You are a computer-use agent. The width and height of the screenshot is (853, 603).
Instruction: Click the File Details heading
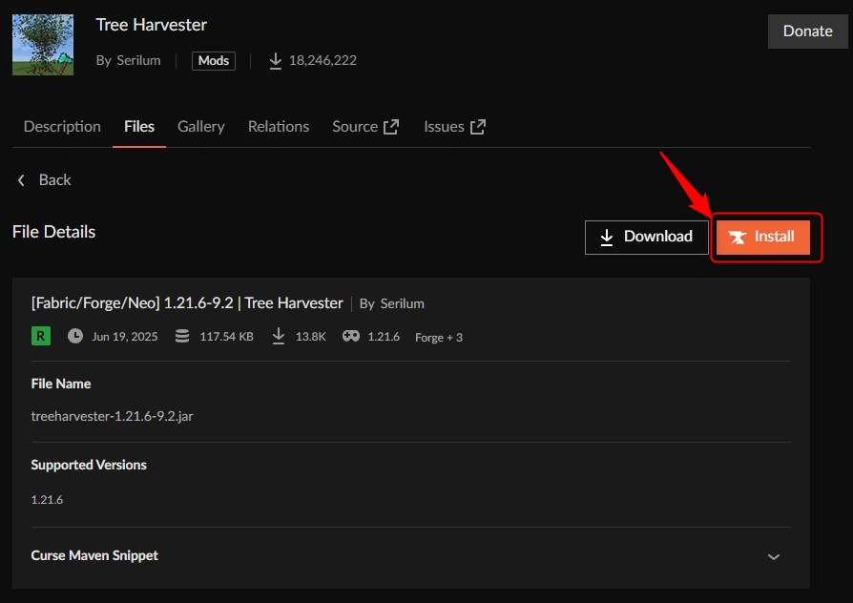[x=53, y=232]
